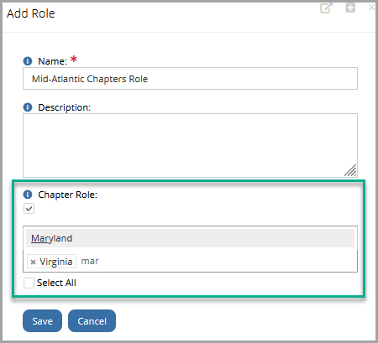The image size is (378, 343).
Task: Cancel adding the role
Action: 92,321
